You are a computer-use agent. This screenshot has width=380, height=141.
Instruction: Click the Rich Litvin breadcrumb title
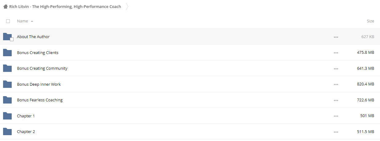[65, 6]
